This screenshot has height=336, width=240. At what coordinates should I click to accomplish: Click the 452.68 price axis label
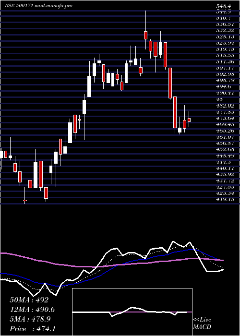coord(225,149)
